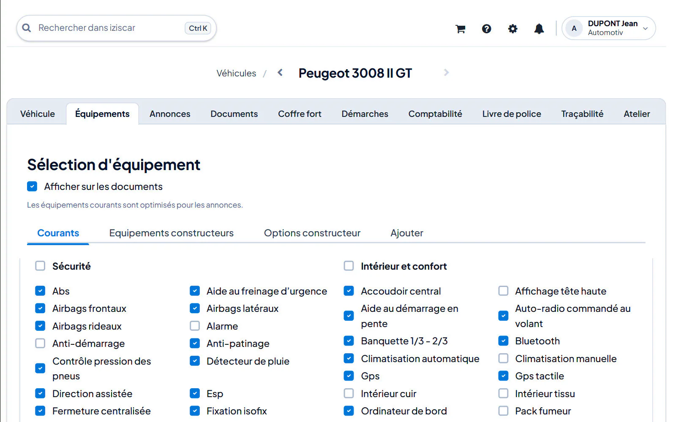Check the Intérieur et confort category checkbox
Screen dimensions: 676x422
[x=349, y=266]
